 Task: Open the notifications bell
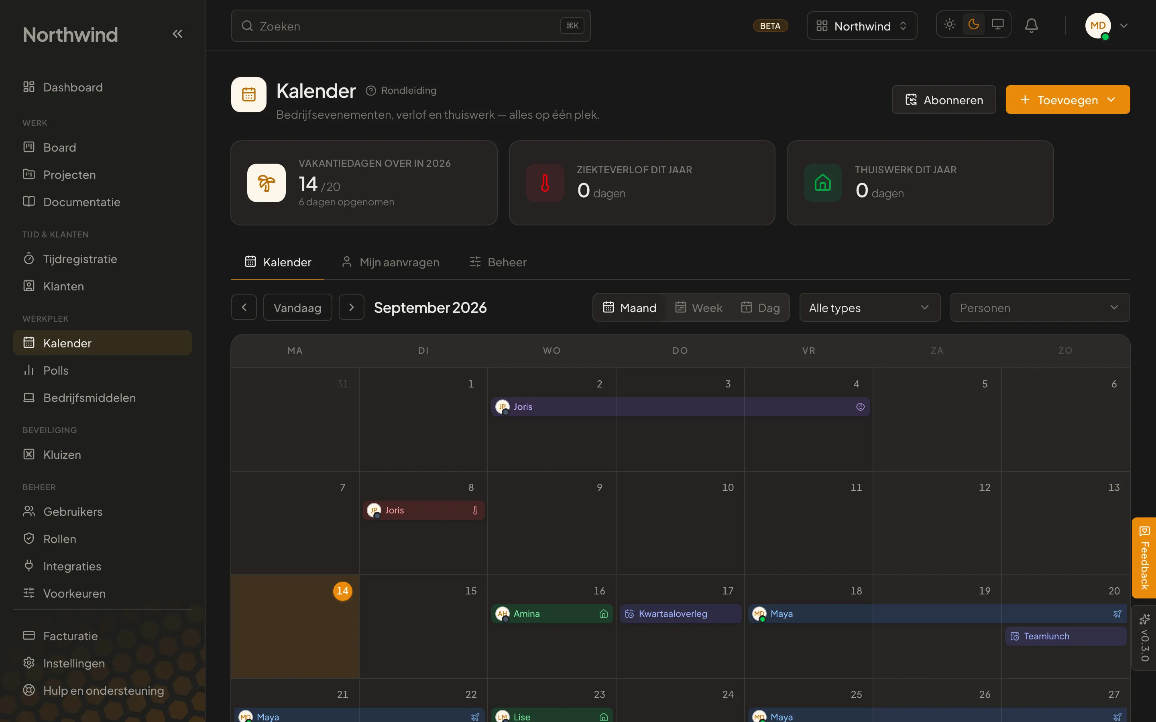[x=1031, y=25]
